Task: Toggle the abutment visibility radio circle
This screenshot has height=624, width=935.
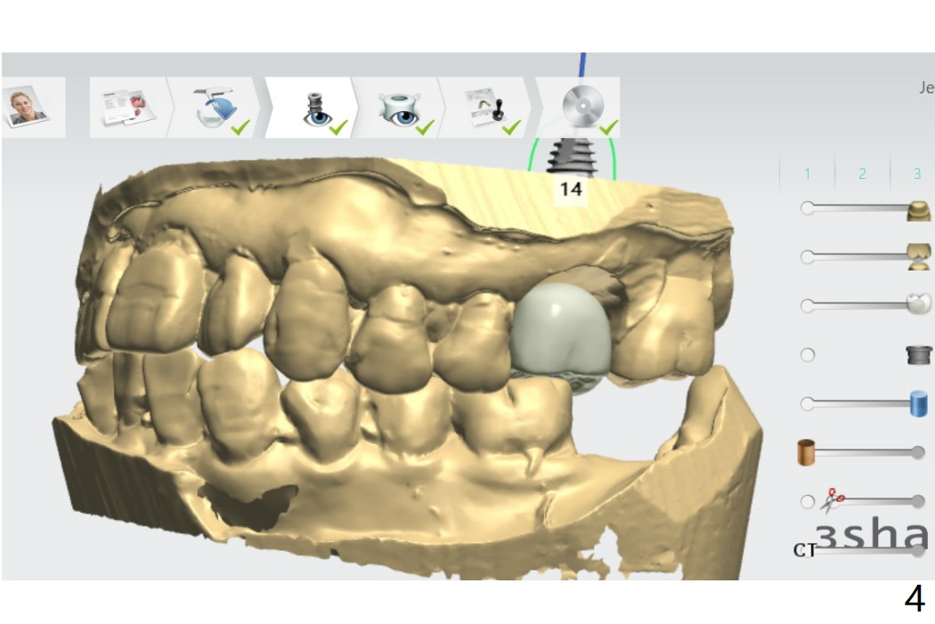Action: [x=808, y=355]
